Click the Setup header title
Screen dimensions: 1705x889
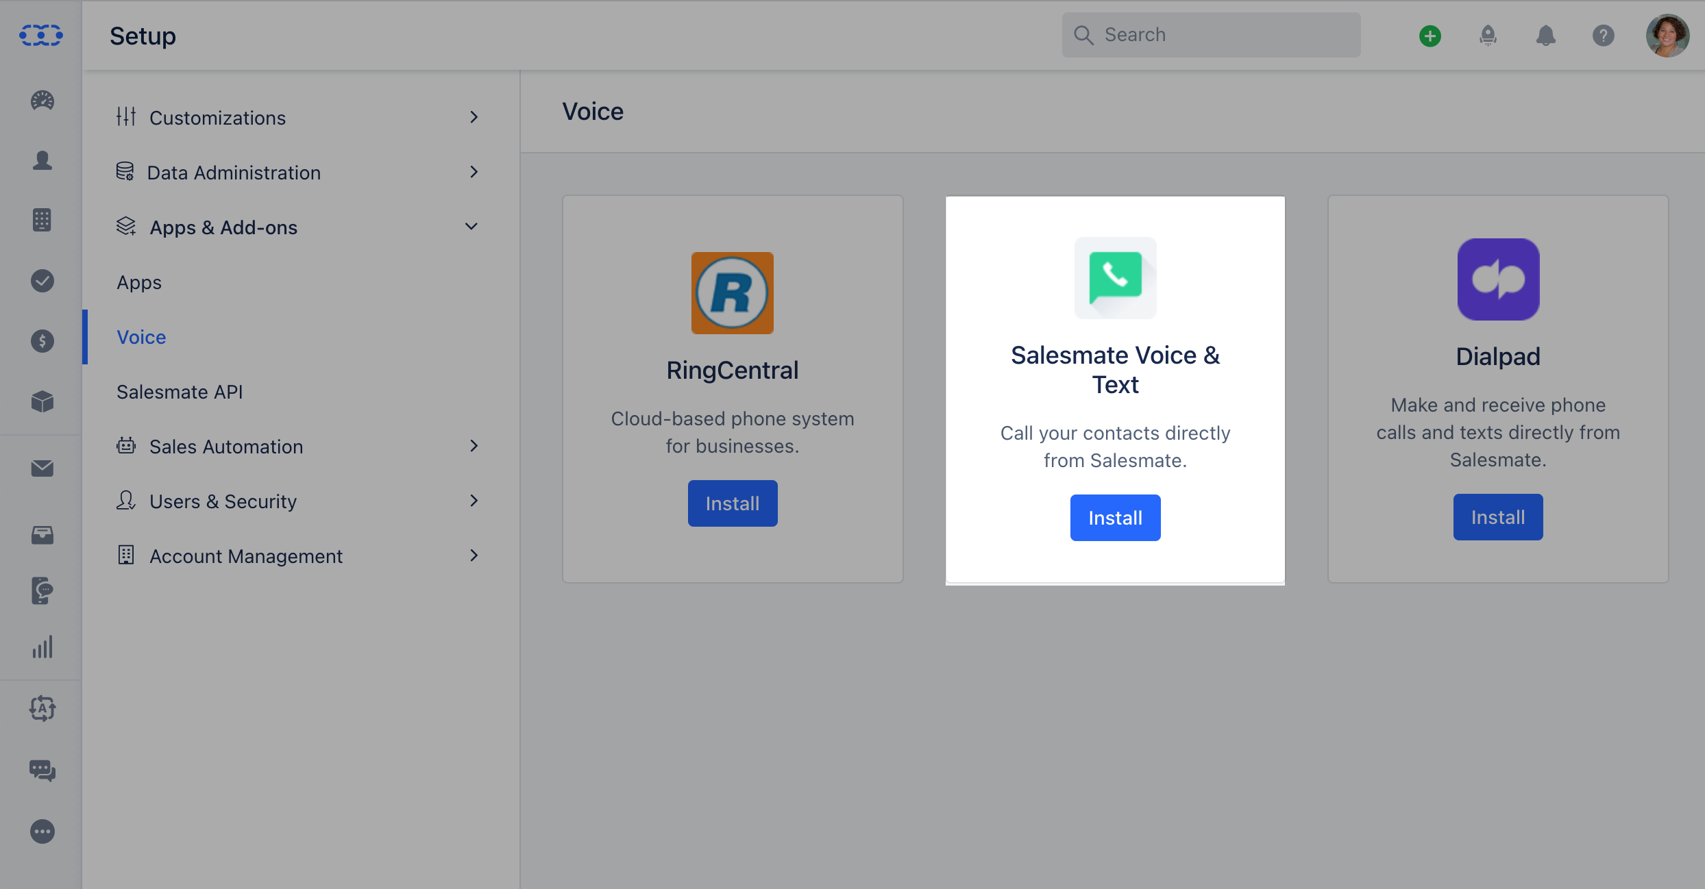143,36
